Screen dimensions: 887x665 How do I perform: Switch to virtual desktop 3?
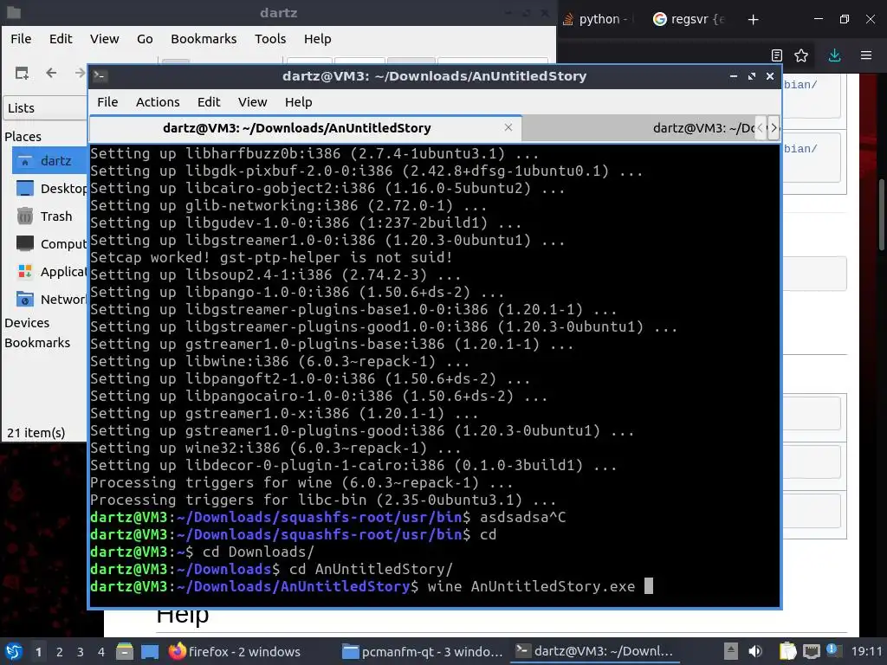point(81,652)
